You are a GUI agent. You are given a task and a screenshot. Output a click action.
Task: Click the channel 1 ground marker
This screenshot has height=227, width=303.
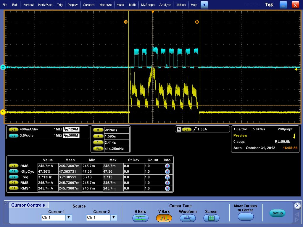3,112
